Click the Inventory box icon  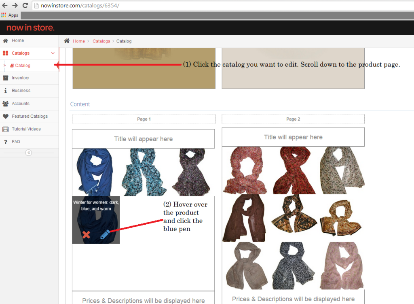click(x=5, y=78)
